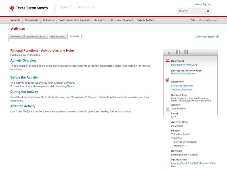Image resolution: width=227 pixels, height=169 pixels.
Task: Click the author apple icon
Action: click(x=167, y=109)
